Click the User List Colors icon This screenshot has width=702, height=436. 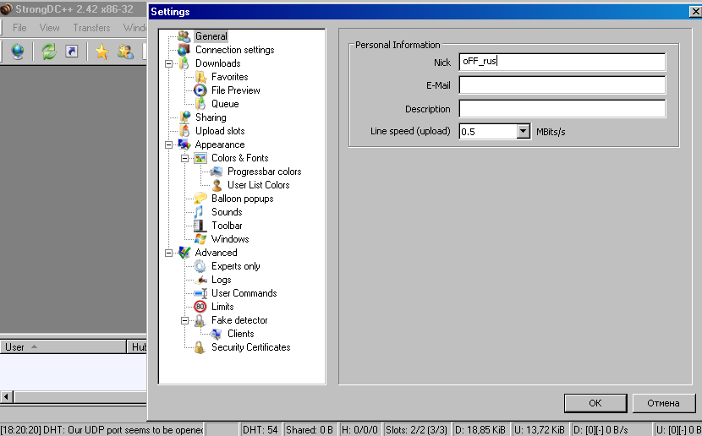[x=217, y=185]
